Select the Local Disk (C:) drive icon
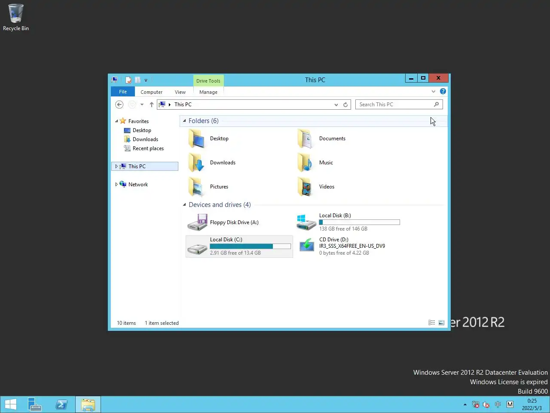Screen dimensions: 550x413 pos(198,249)
